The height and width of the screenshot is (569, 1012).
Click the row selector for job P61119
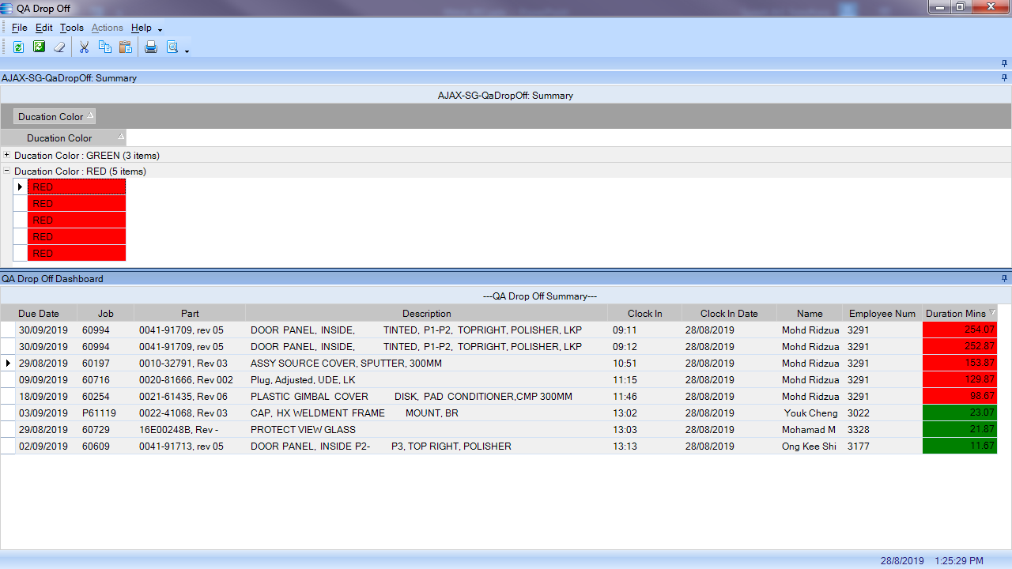tap(7, 413)
